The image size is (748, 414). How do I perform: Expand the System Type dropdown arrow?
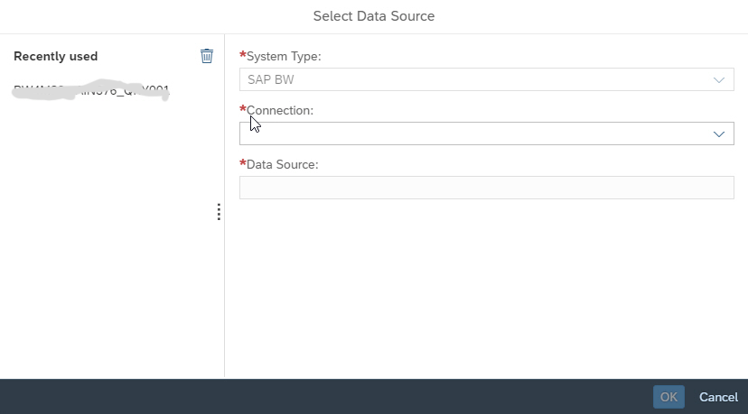pyautogui.click(x=719, y=79)
